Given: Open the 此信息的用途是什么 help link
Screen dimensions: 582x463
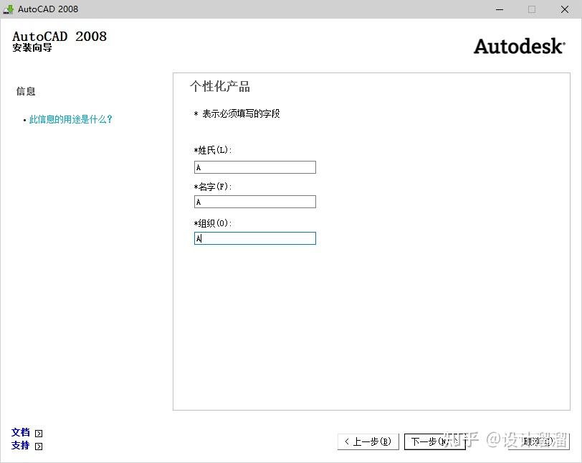Looking at the screenshot, I should tap(72, 119).
